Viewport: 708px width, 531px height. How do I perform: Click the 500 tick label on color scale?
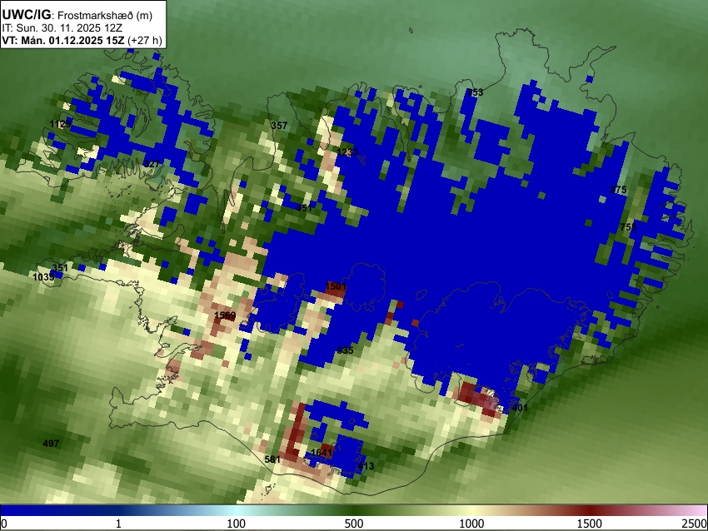pyautogui.click(x=354, y=524)
